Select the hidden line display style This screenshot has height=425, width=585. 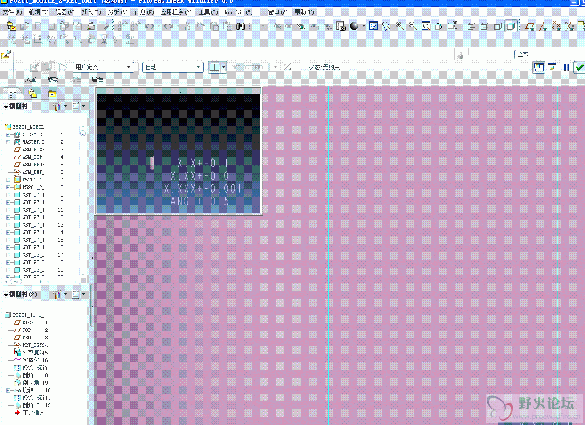pos(485,26)
